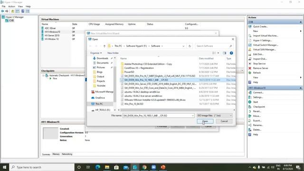This screenshot has width=304, height=171.
Task: Sort by the Date modified column header
Action: point(206,58)
